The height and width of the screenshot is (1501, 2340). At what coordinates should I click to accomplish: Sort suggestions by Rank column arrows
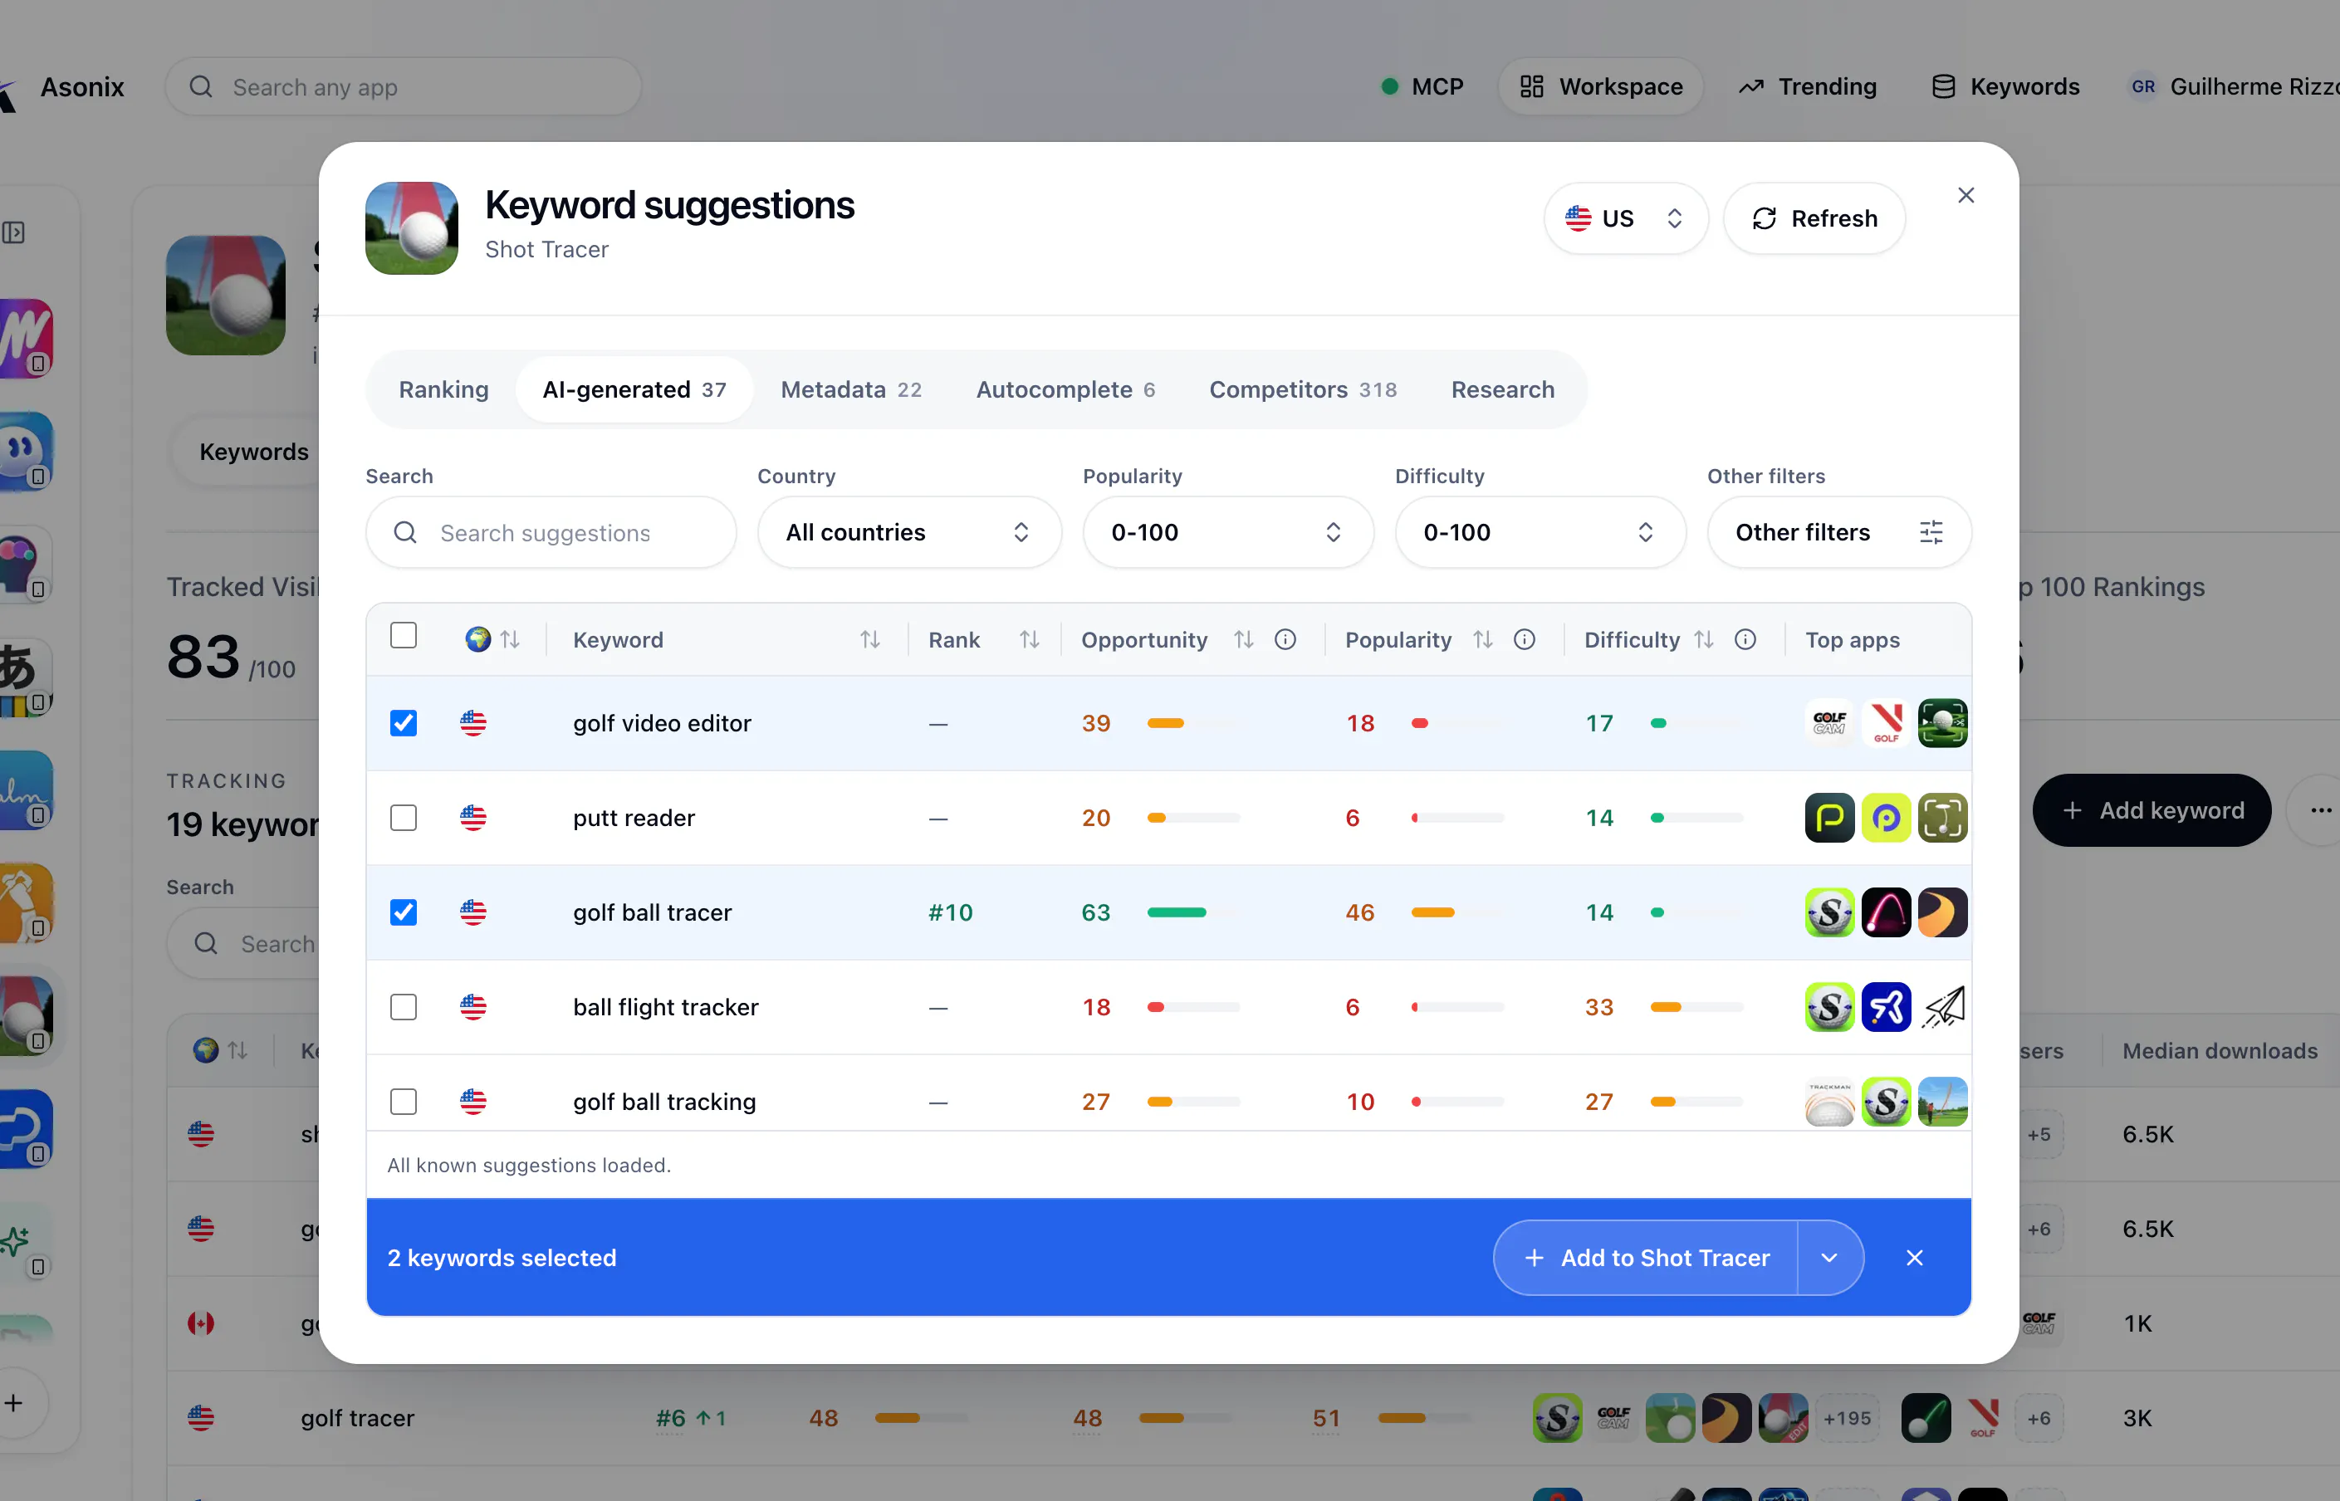tap(1029, 639)
